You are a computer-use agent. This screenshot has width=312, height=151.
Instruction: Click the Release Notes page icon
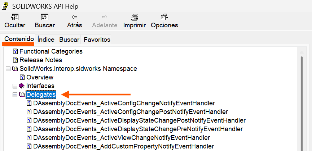[15, 60]
